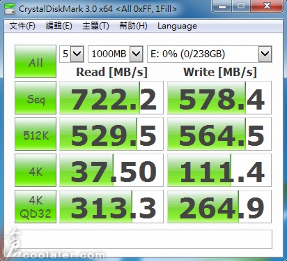The height and width of the screenshot is (261, 287).
Task: Click the 512K read result 529.5
Action: pos(111,134)
